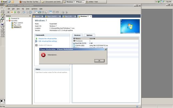Select Powered On in the sidebar

(15, 19)
